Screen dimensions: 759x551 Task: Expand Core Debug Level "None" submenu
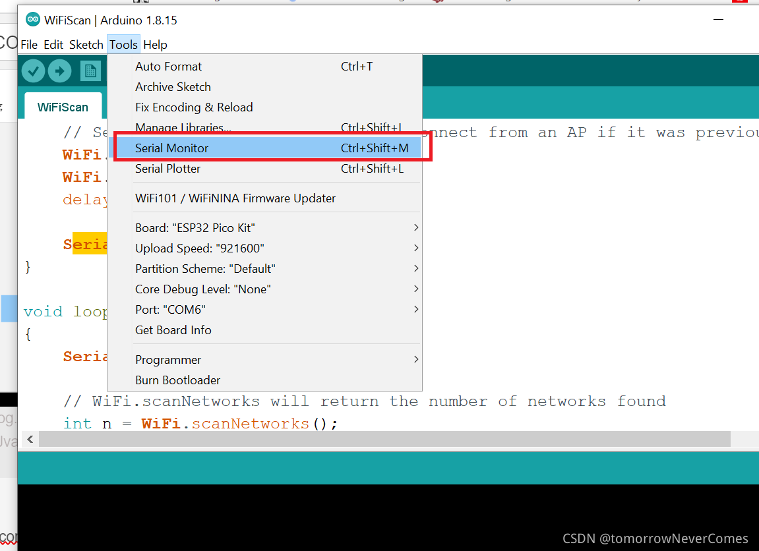click(265, 289)
